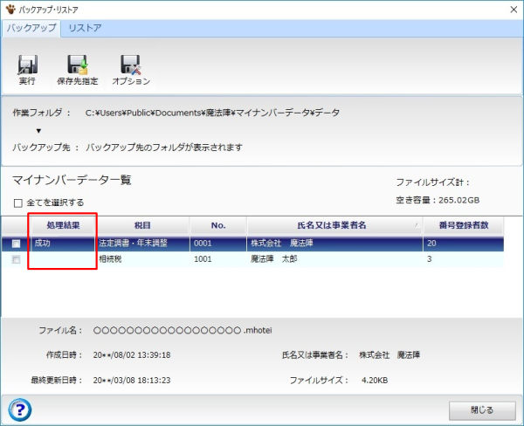
Task: Click the 実行 (Execute) backup icon
Action: tap(27, 70)
